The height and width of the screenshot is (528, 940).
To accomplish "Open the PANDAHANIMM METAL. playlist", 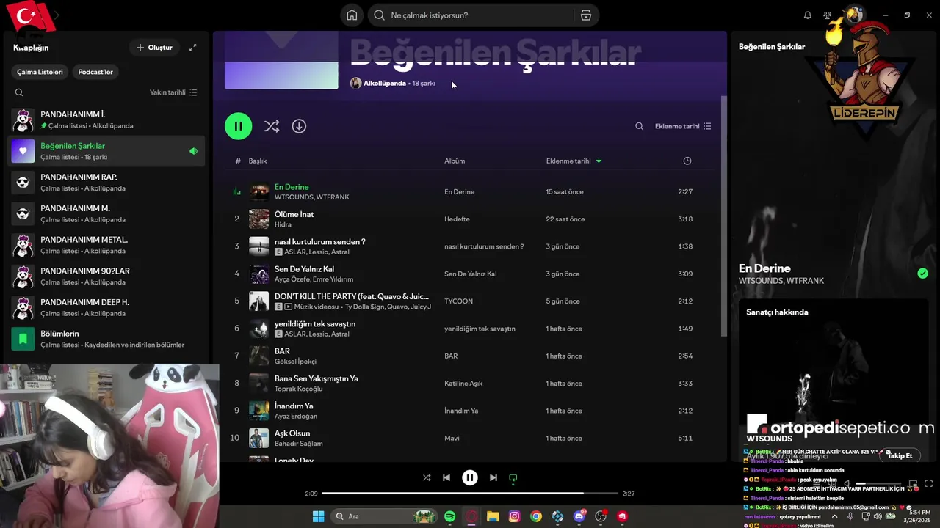I will coord(106,245).
